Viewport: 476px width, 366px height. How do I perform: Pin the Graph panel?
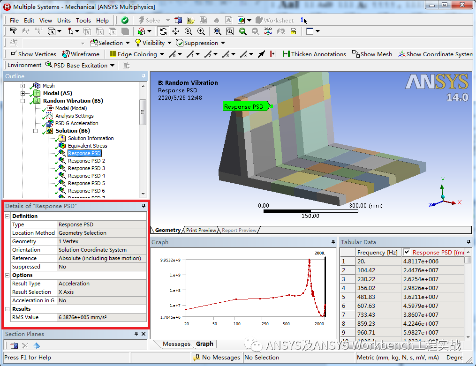[333, 242]
